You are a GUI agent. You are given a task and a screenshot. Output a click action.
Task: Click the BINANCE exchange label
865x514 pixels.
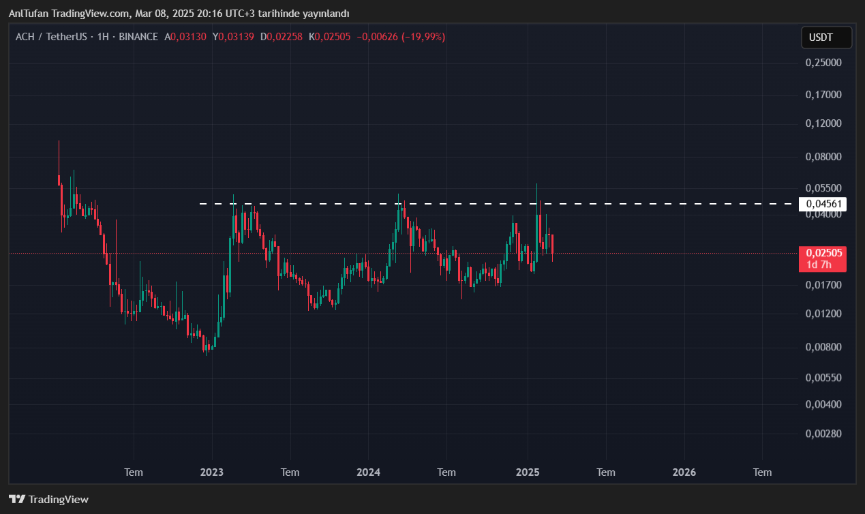[x=138, y=37]
